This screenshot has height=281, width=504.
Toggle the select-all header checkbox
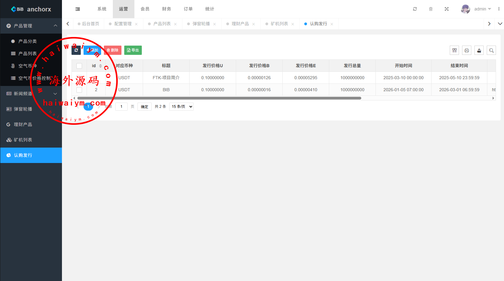click(x=79, y=66)
